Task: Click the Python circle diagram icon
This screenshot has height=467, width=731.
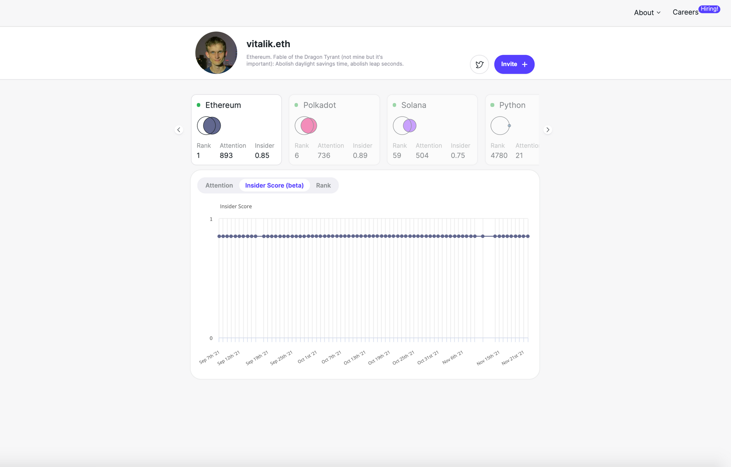Action: [500, 126]
